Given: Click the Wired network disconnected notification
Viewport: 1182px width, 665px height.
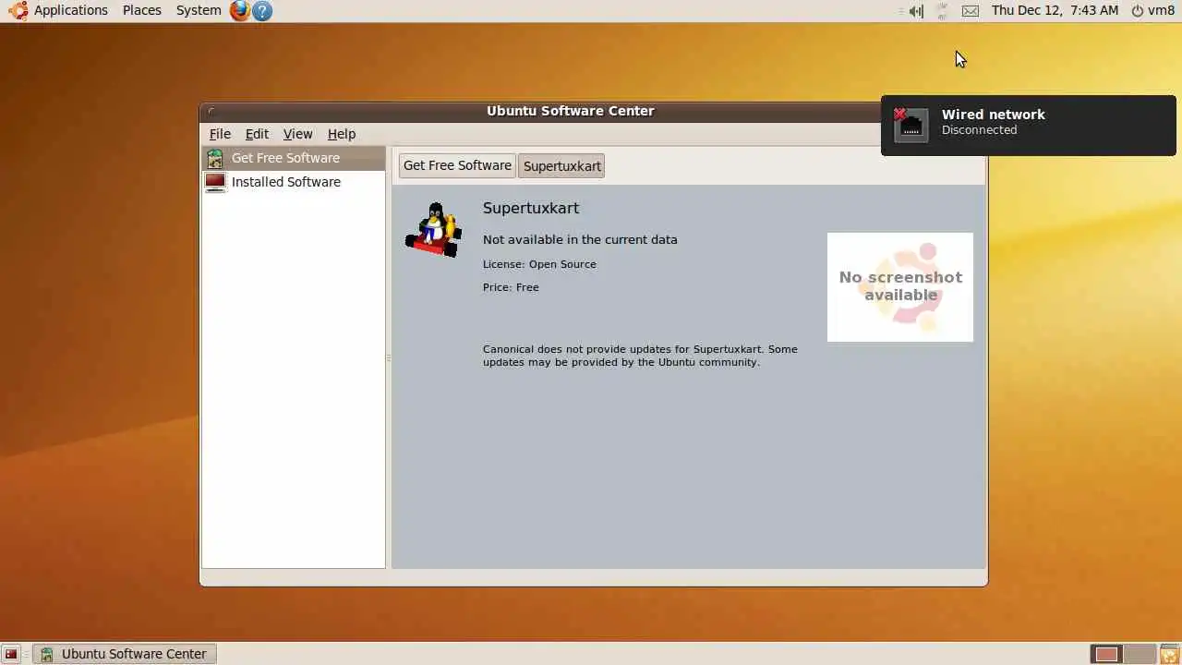Looking at the screenshot, I should (x=1028, y=126).
